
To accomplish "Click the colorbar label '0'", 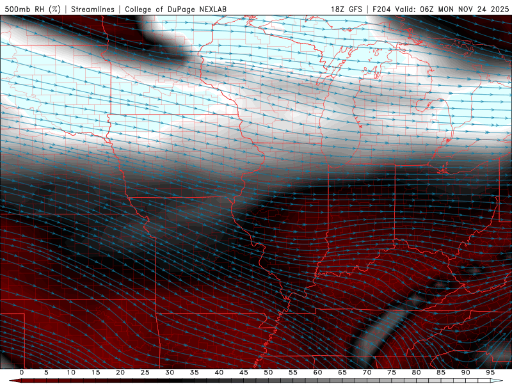I will pos(22,372).
